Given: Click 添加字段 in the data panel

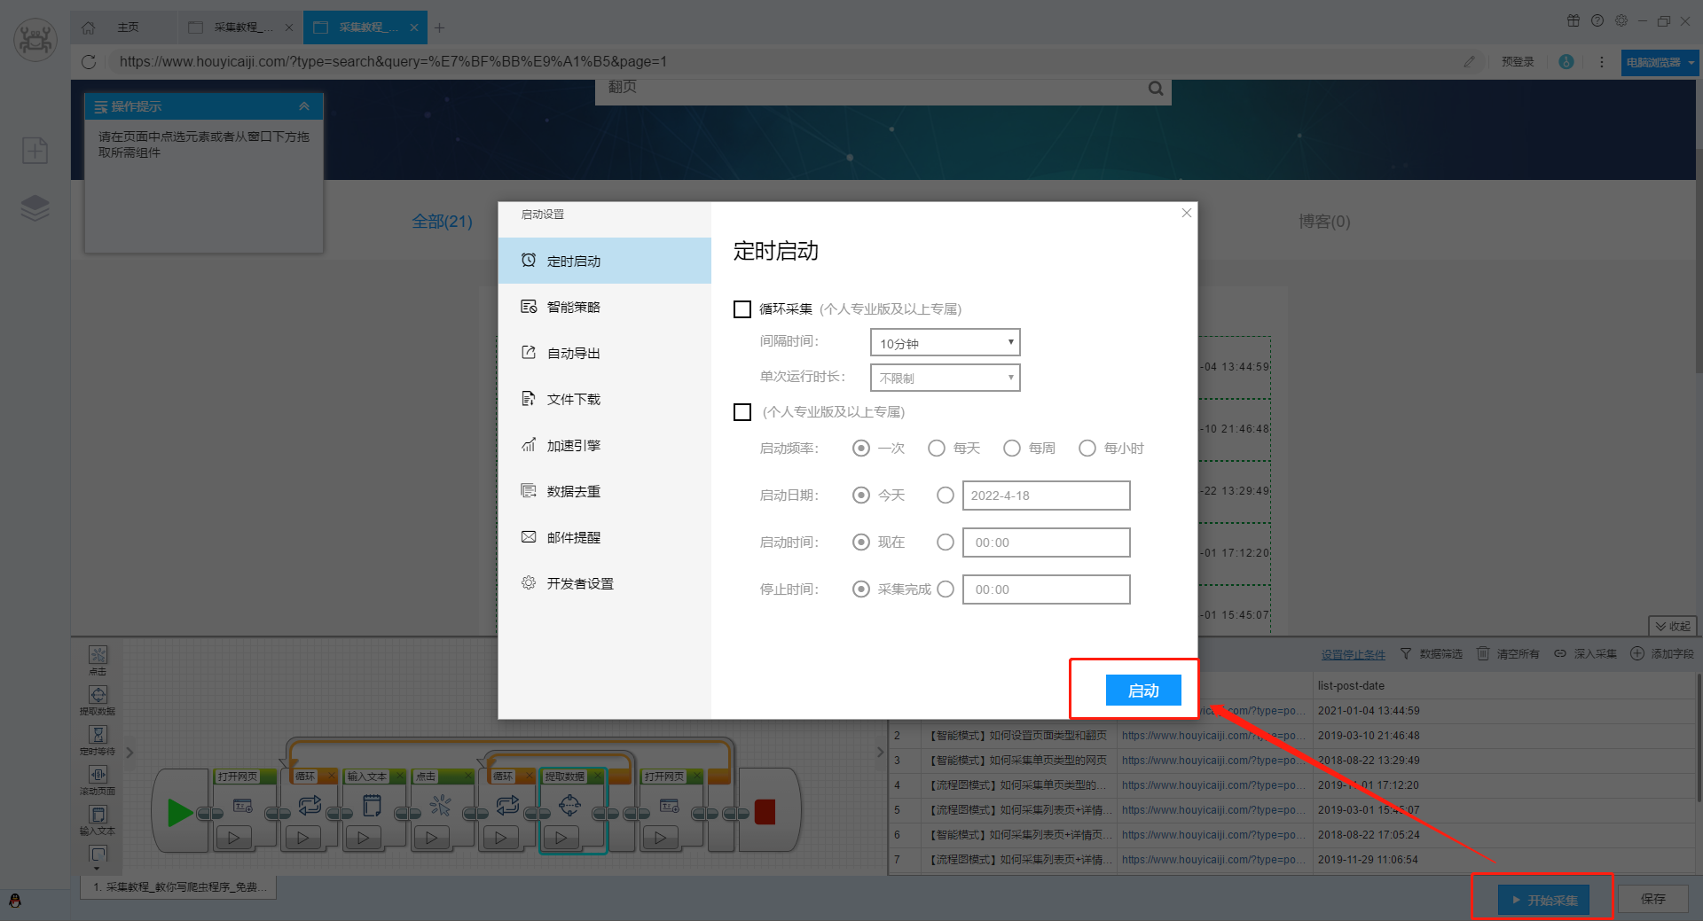Looking at the screenshot, I should 1662,654.
